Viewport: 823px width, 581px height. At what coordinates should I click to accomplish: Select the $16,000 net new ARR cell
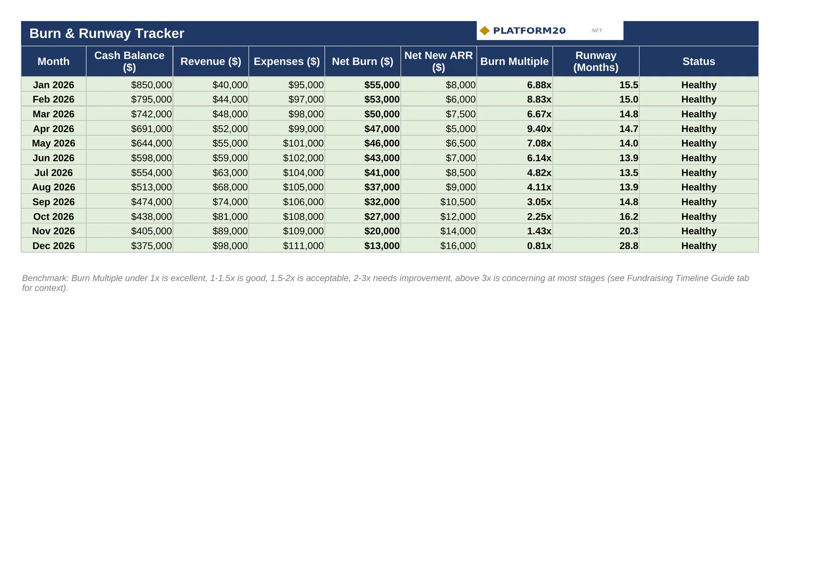point(438,245)
